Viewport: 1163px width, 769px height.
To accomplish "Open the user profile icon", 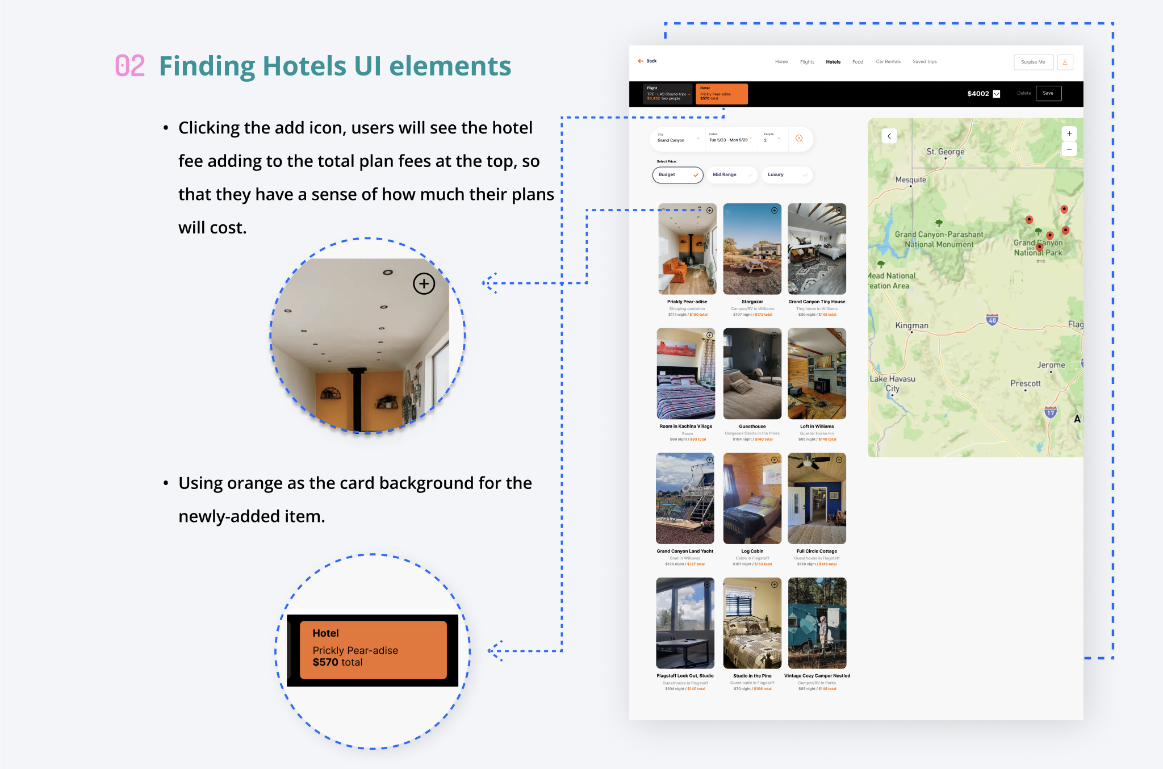I will click(x=1065, y=62).
